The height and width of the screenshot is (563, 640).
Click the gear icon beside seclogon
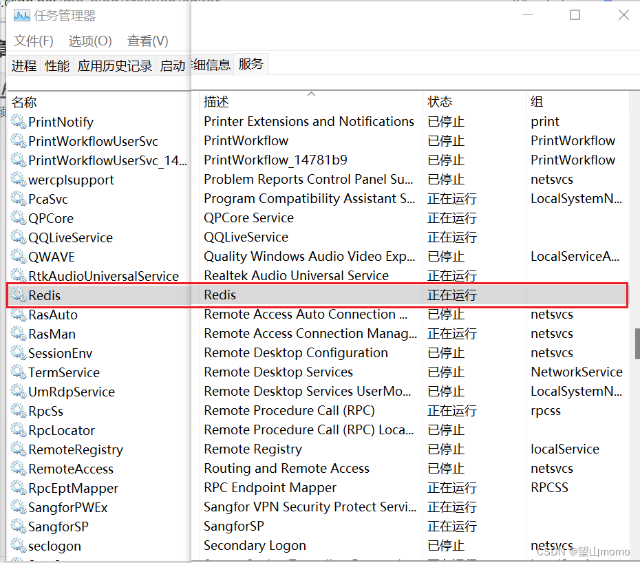[x=19, y=545]
